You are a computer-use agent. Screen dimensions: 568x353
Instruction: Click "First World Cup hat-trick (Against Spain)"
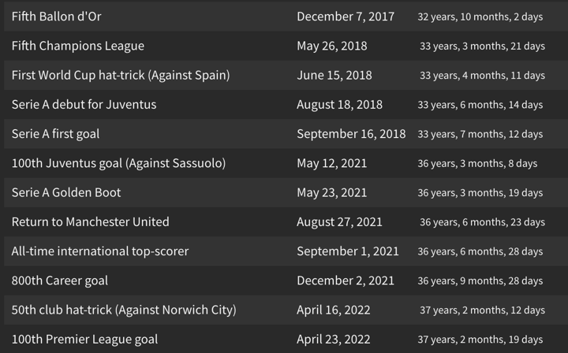tap(121, 75)
